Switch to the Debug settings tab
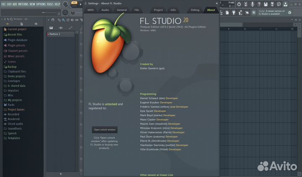302x177 pixels. coord(195,10)
